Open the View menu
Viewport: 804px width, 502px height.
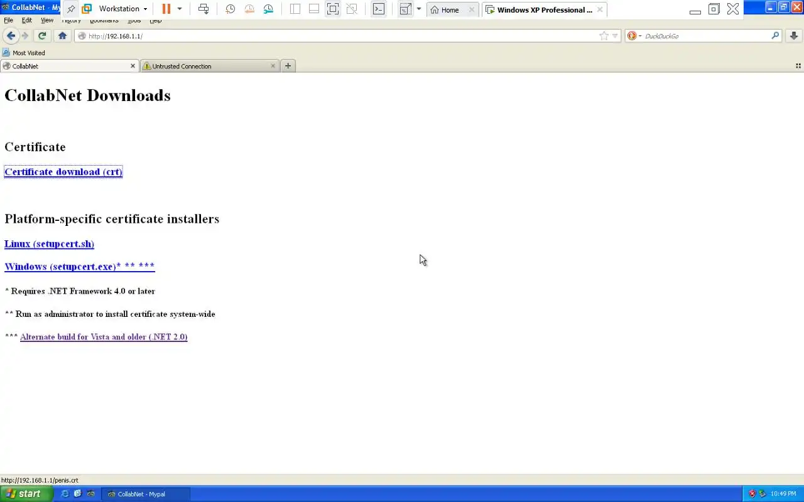pos(47,20)
